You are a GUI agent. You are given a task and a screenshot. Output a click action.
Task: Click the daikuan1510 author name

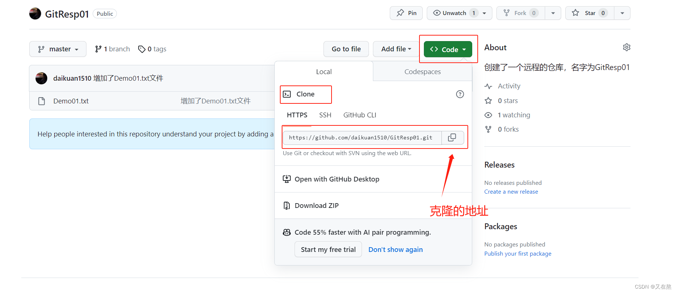(72, 78)
